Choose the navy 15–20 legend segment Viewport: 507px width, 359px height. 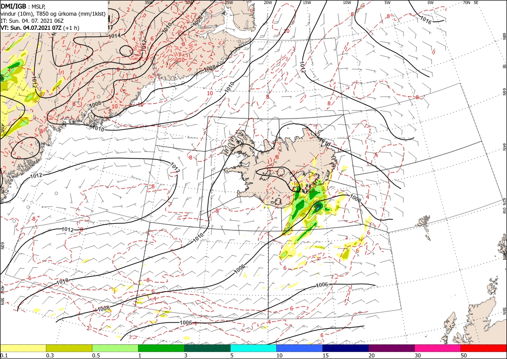point(346,348)
